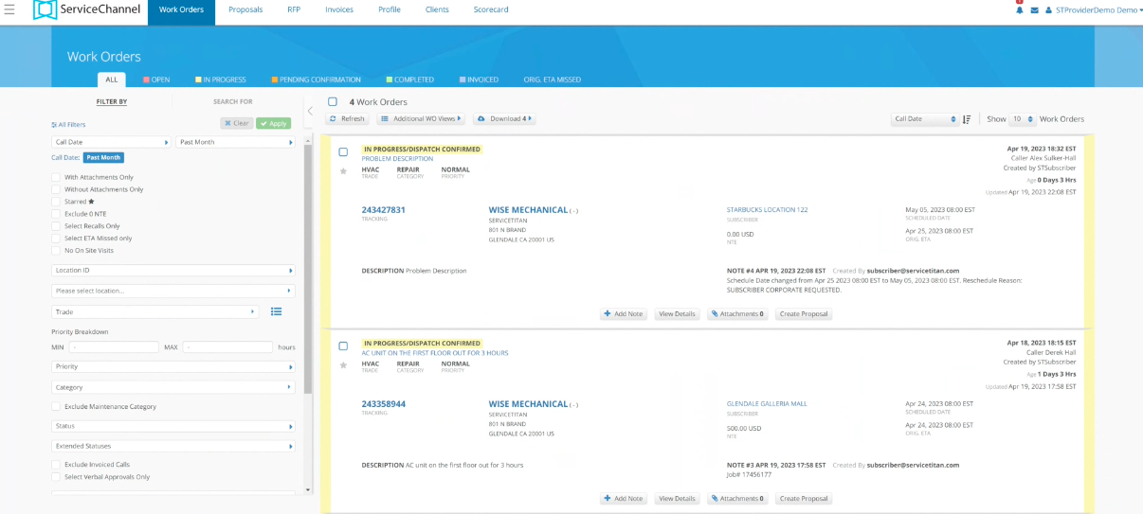Add Note to work order 243358944
Image resolution: width=1143 pixels, height=514 pixels.
tap(624, 499)
